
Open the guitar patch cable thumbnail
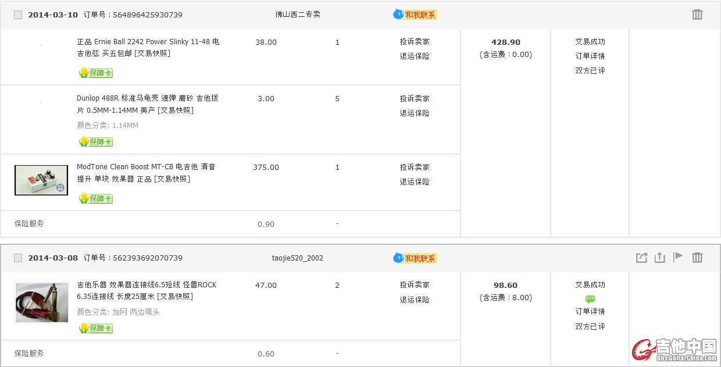(41, 302)
